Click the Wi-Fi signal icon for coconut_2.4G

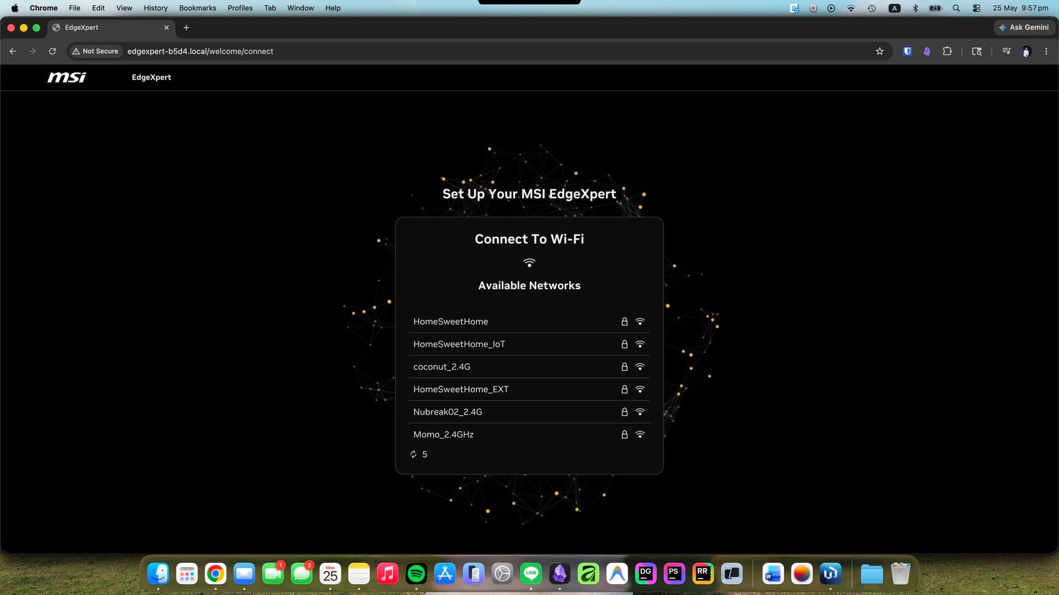(640, 367)
